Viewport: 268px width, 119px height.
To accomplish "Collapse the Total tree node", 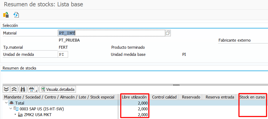I will (6, 103).
